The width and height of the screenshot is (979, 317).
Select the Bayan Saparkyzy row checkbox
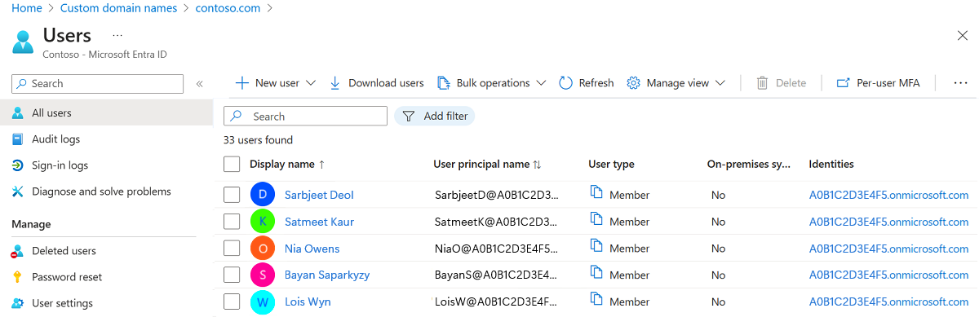point(232,275)
